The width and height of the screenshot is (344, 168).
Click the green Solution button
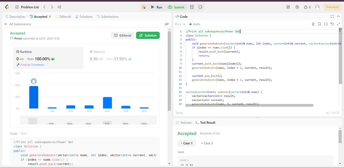(x=148, y=36)
